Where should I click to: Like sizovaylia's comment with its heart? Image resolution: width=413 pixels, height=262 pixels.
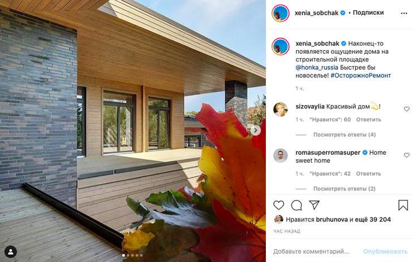pos(406,109)
